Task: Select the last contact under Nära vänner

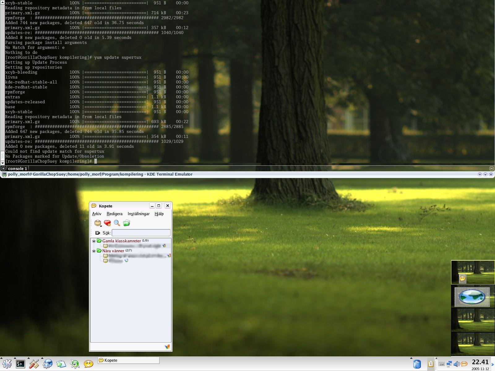Action: tap(116, 261)
